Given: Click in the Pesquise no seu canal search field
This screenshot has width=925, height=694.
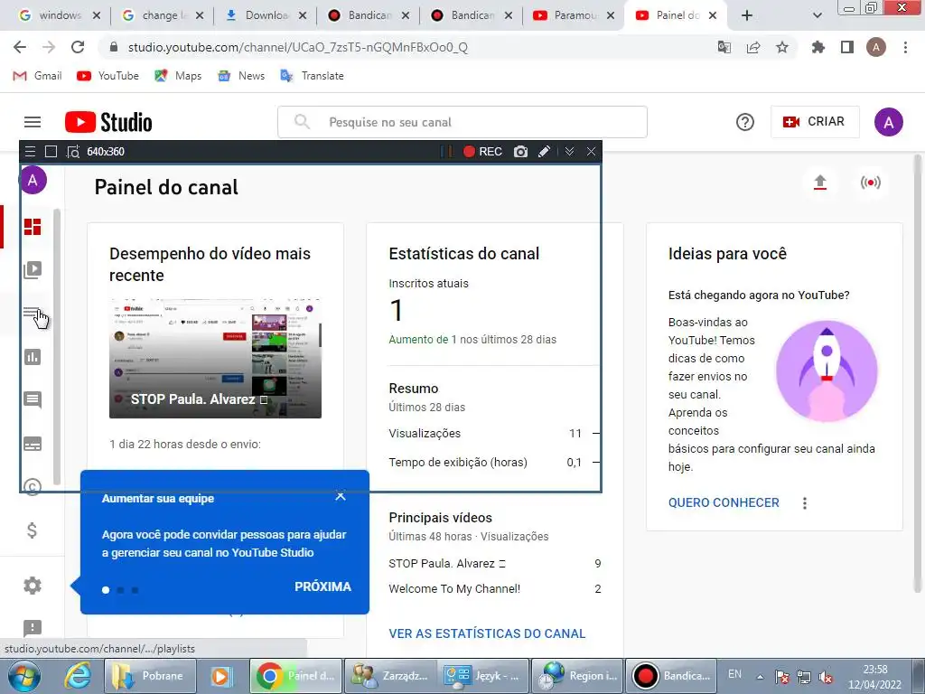Looking at the screenshot, I should click(462, 122).
